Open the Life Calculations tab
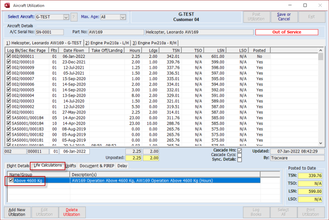The width and height of the screenshot is (329, 220). coord(48,165)
